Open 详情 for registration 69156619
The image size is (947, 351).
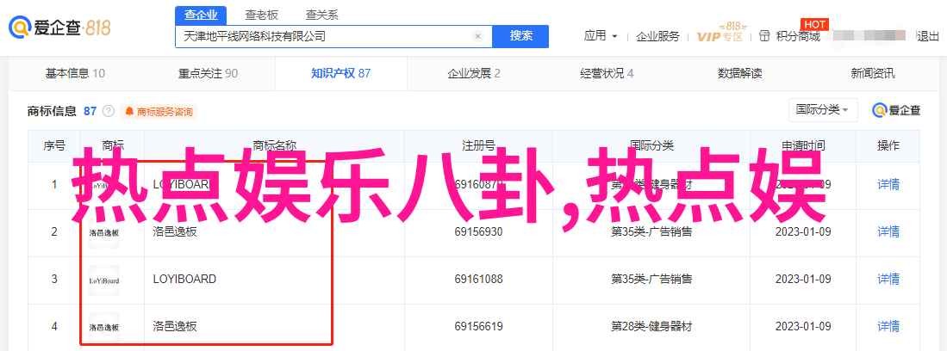[x=888, y=327]
